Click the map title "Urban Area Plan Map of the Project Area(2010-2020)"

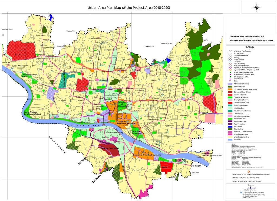click(129, 8)
